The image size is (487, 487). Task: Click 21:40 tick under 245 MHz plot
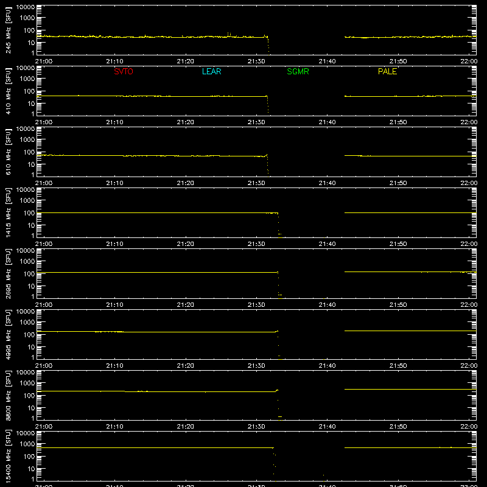(327, 61)
